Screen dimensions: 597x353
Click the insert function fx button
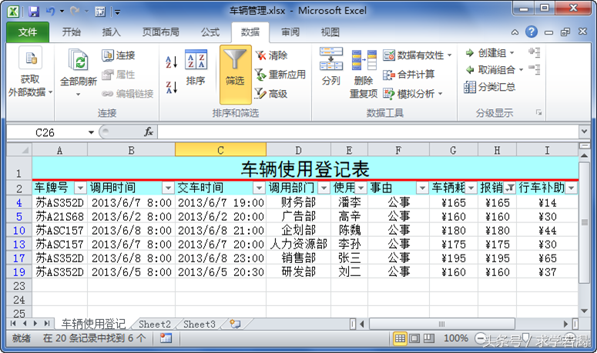pos(148,132)
